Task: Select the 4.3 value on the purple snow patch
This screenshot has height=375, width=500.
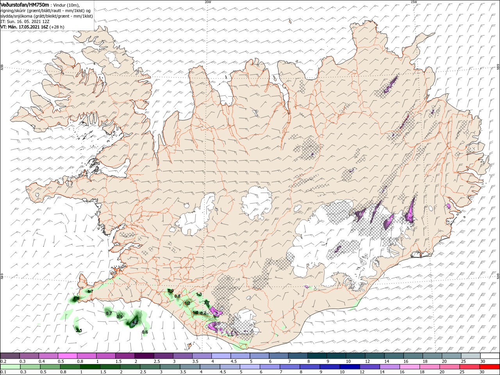Action: tap(216, 313)
